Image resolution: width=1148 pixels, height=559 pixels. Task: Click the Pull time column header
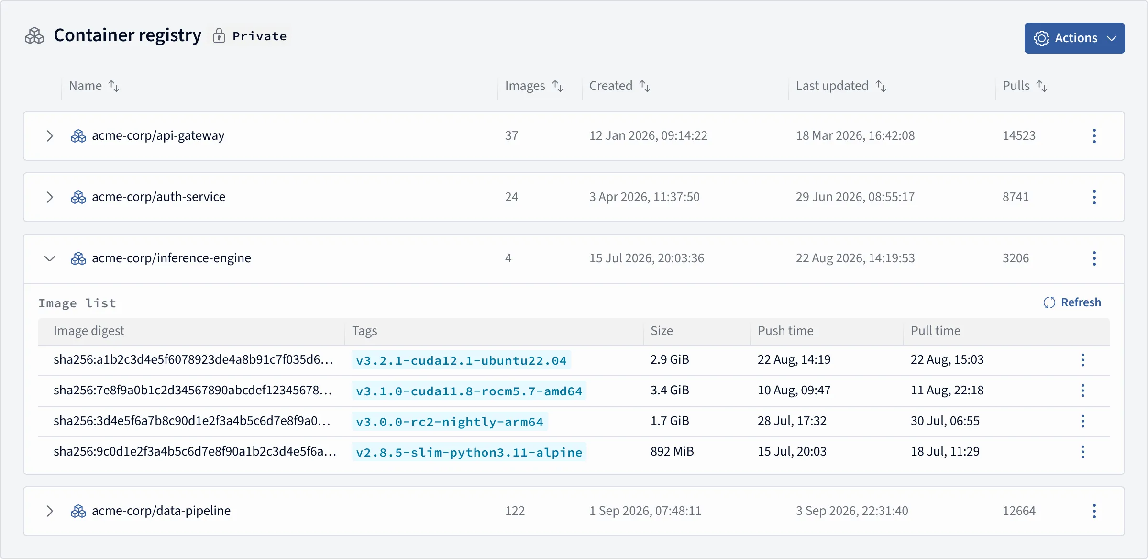click(x=936, y=331)
